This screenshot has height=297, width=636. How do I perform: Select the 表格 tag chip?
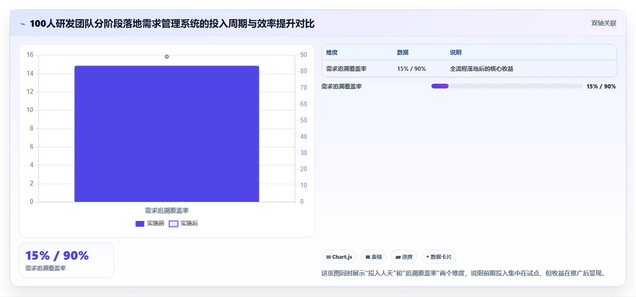pyautogui.click(x=373, y=257)
